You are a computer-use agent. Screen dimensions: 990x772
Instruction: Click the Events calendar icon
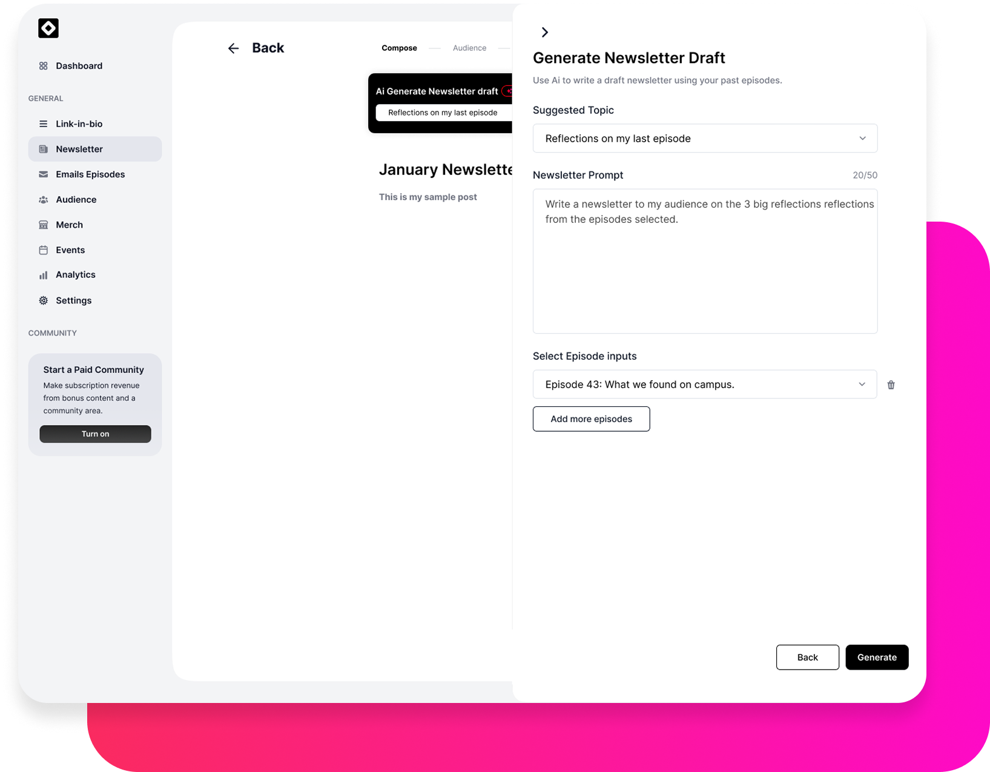(x=44, y=250)
